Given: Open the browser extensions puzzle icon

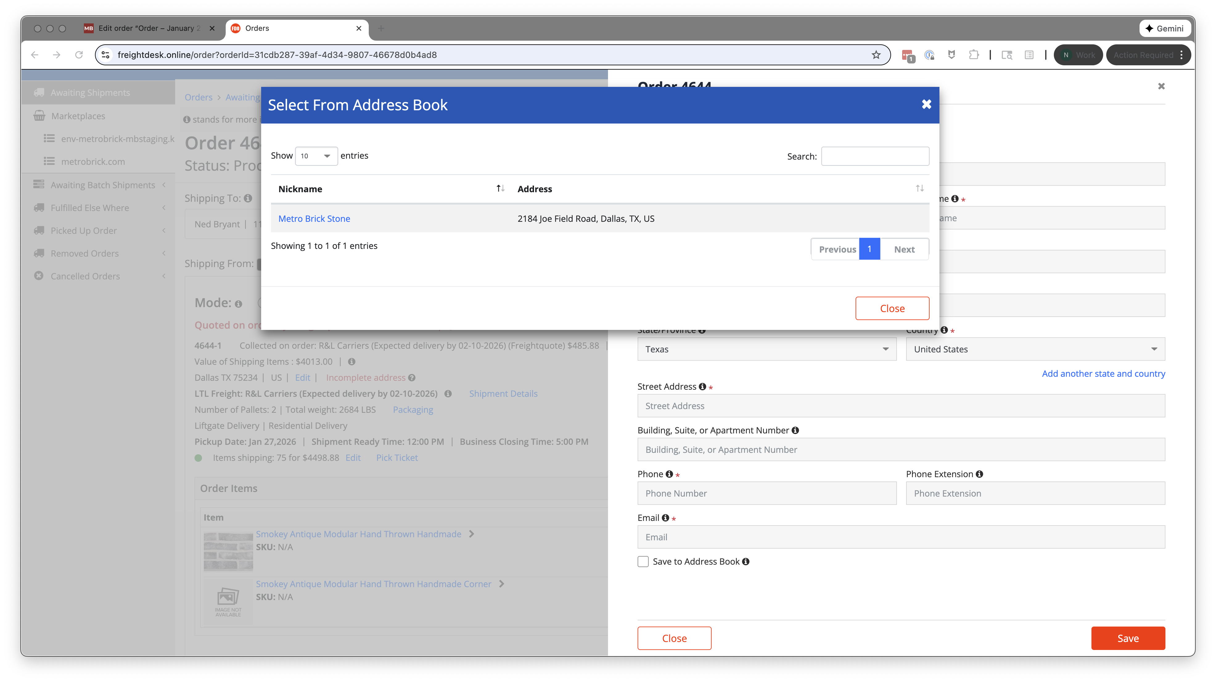Looking at the screenshot, I should click(x=973, y=55).
